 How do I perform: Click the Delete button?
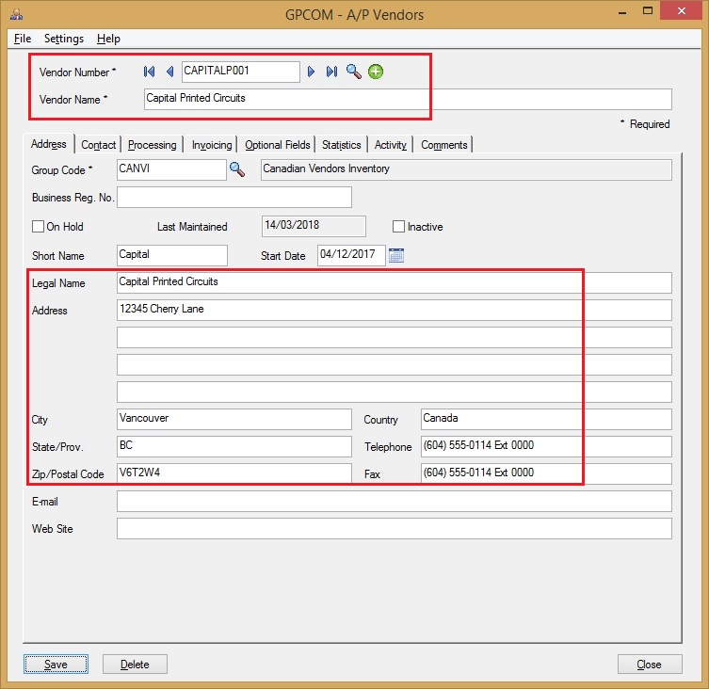point(135,664)
